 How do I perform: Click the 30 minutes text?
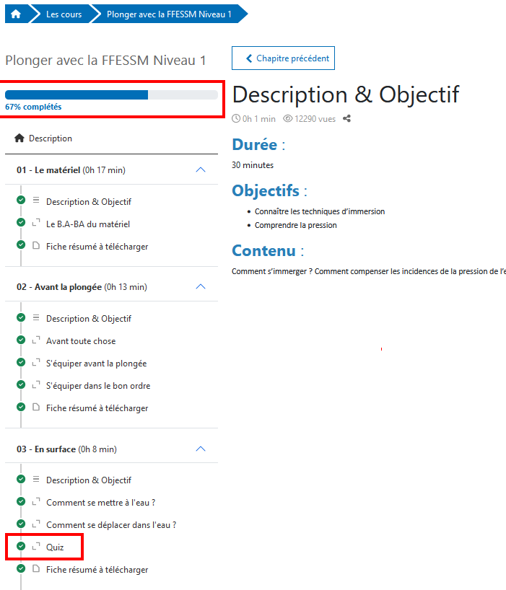click(253, 165)
